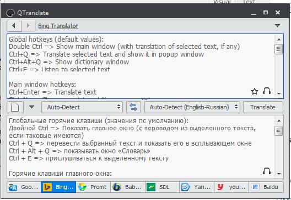Click scroll down arrow in translation box

coord(279,174)
